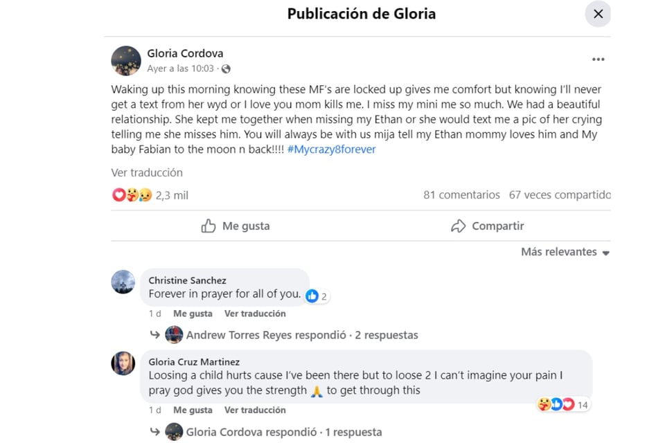The width and height of the screenshot is (665, 443).
Task: Open Christine Sanchez's profile picture
Action: (x=123, y=282)
